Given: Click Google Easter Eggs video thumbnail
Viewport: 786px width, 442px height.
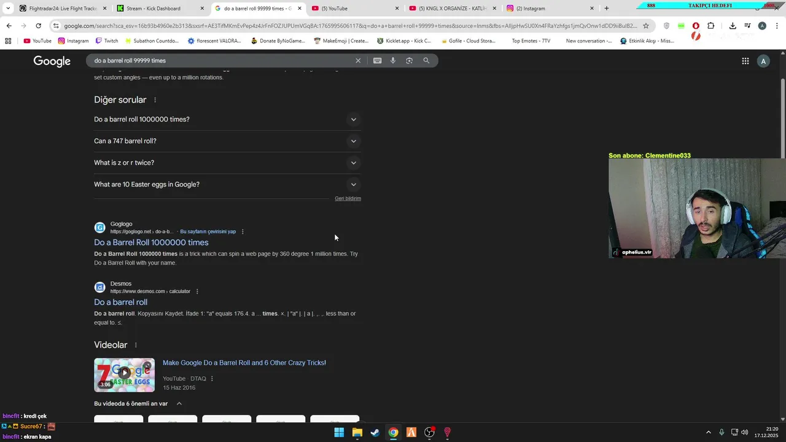Looking at the screenshot, I should pyautogui.click(x=125, y=374).
